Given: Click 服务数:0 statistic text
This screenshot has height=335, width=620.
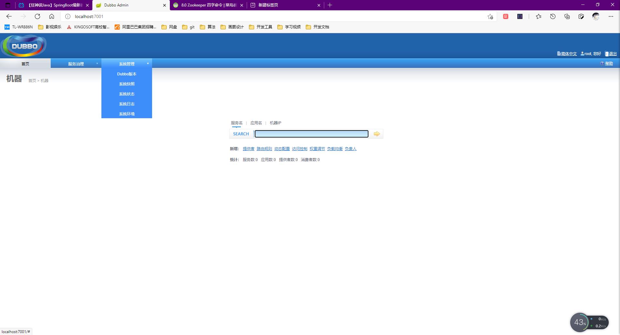Looking at the screenshot, I should click(x=250, y=160).
